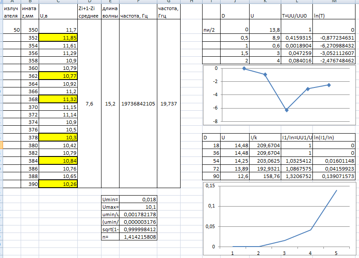
Task: Click the cell showing 0,000003176
Action: (x=138, y=222)
